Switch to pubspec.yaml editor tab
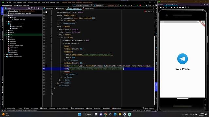 coord(88,8)
